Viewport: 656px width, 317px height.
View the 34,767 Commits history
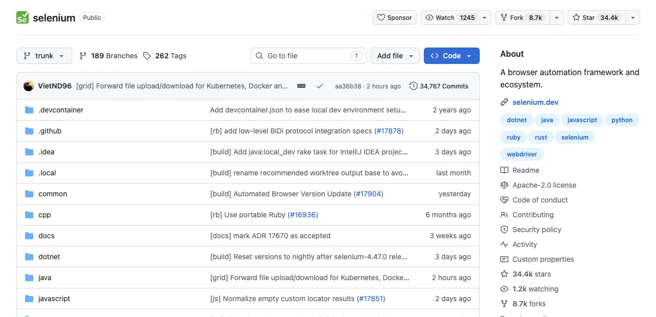coord(439,86)
